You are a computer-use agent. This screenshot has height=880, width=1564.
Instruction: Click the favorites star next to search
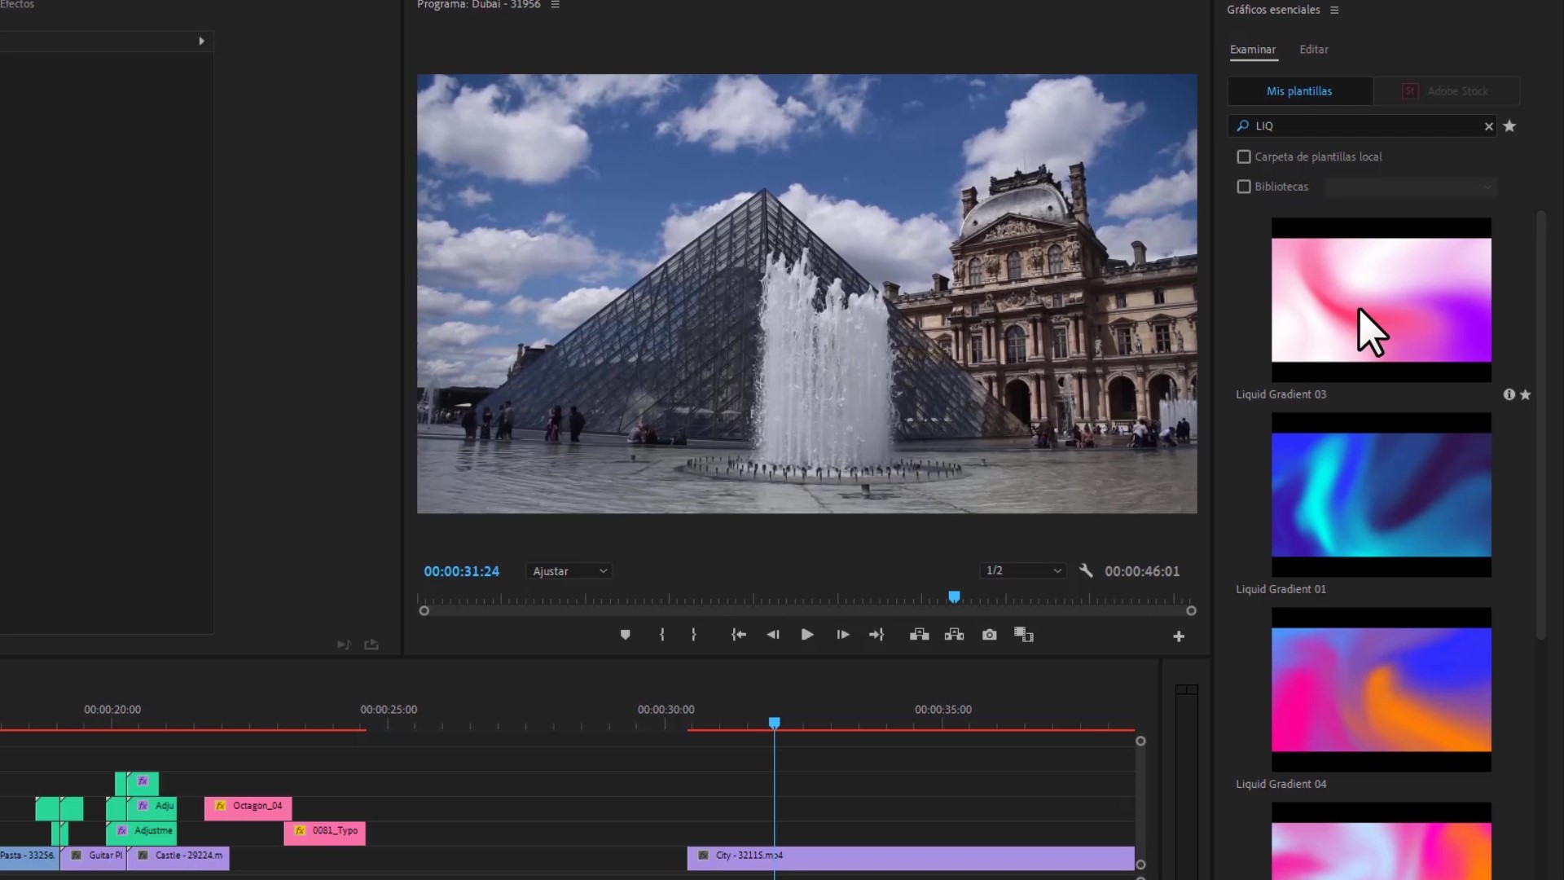1509,125
